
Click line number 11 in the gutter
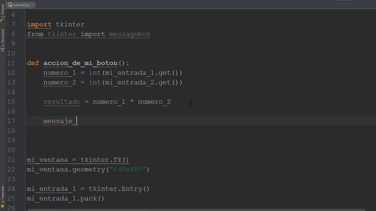click(11, 63)
